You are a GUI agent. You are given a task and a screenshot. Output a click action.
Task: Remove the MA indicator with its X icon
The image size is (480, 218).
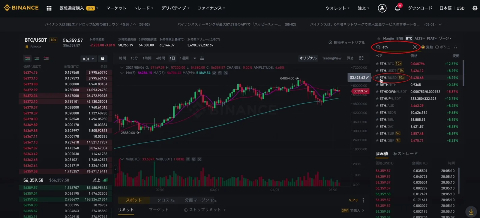click(x=226, y=73)
